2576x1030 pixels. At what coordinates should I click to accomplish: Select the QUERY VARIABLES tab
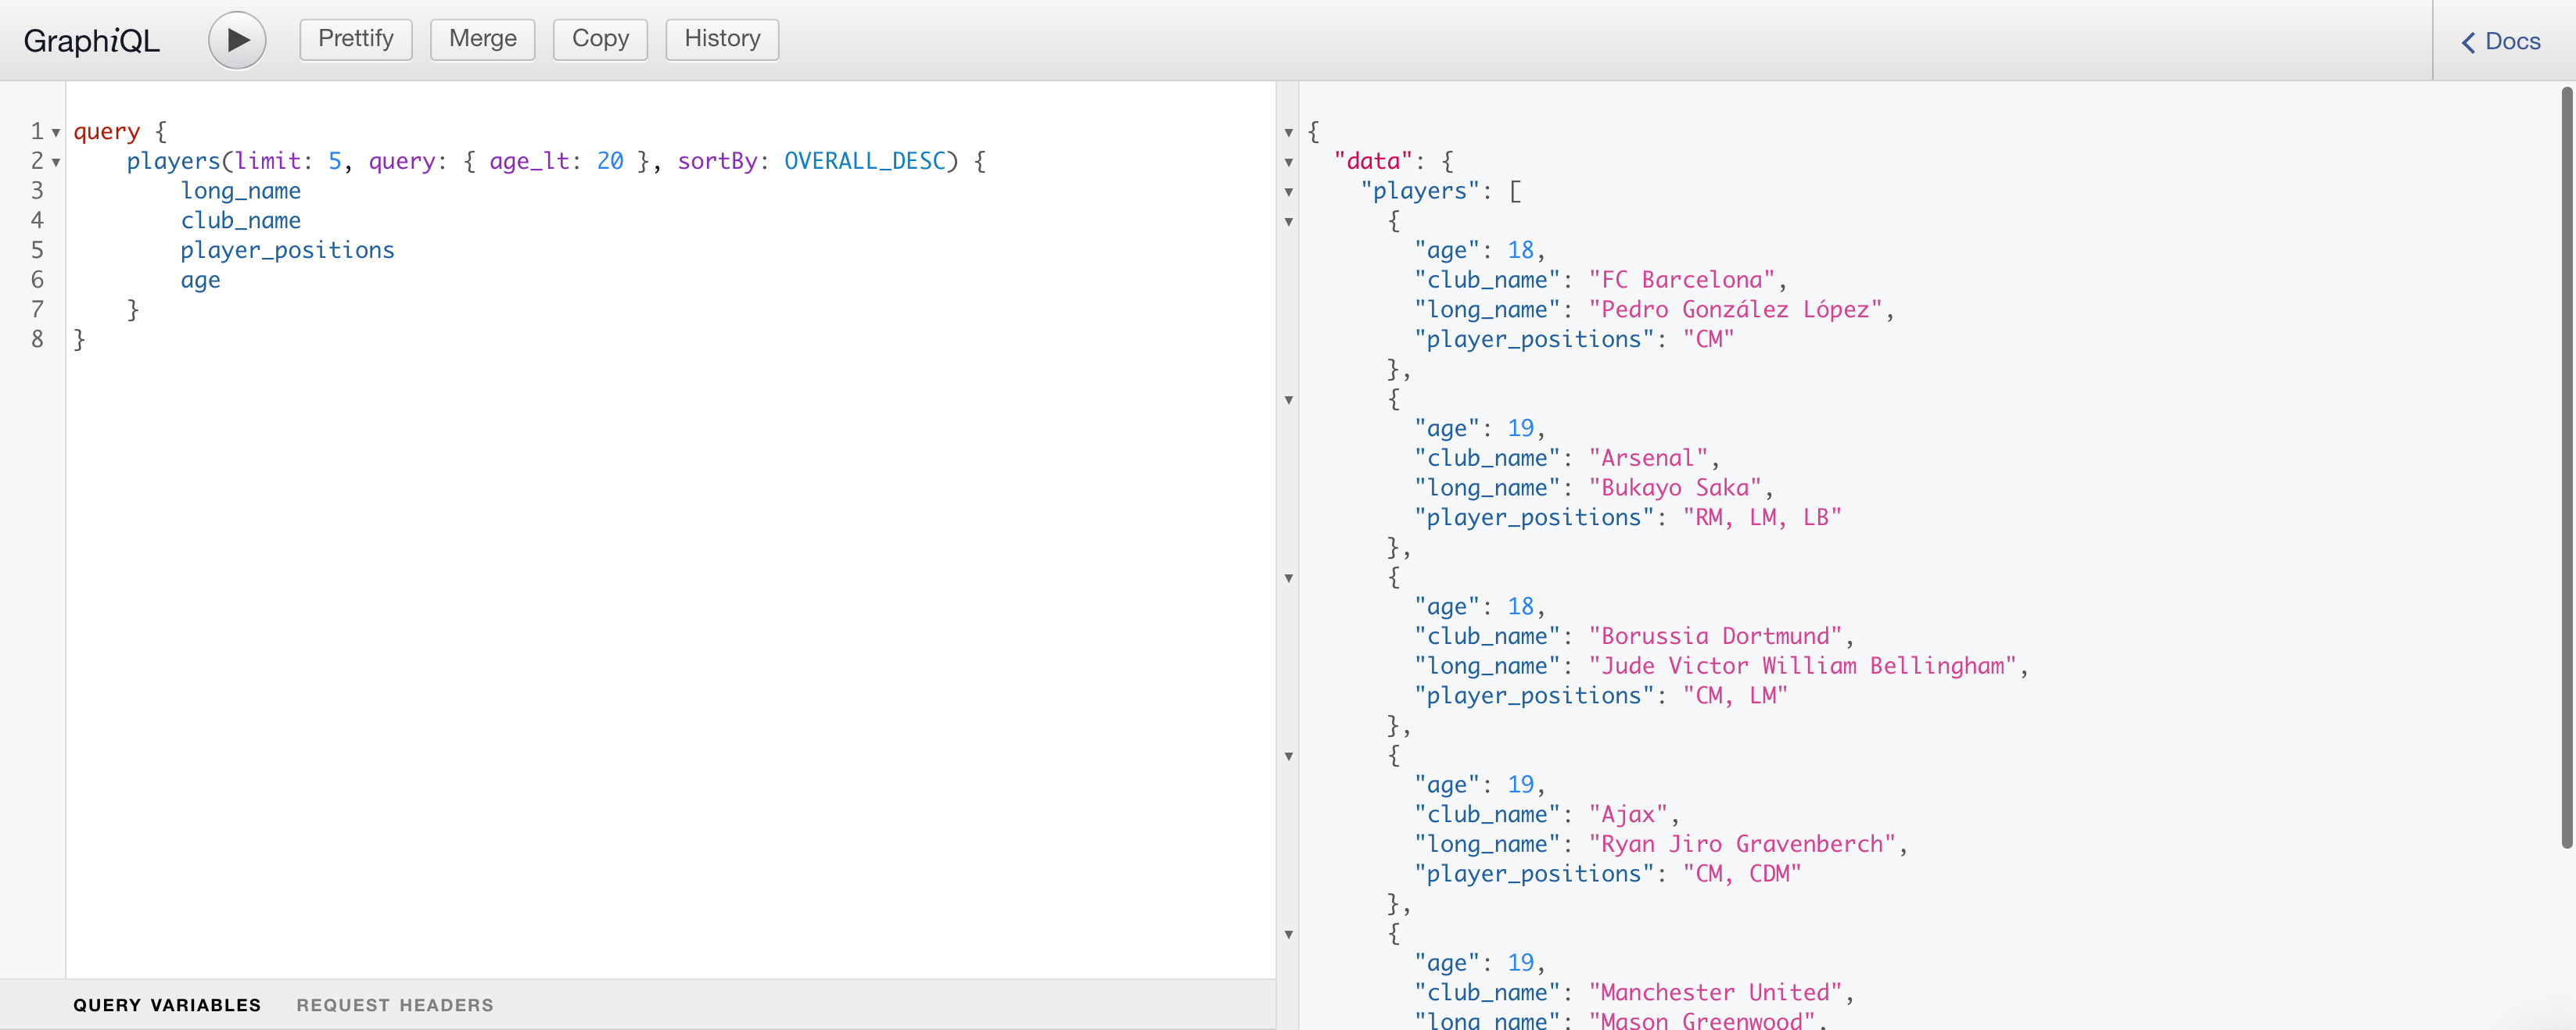coord(164,1002)
